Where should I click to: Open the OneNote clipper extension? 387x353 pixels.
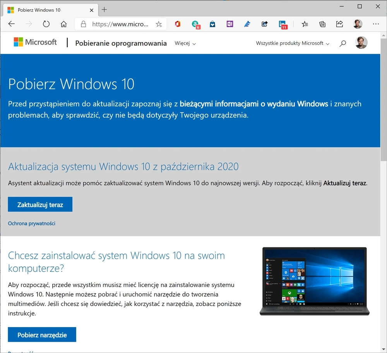(x=230, y=24)
